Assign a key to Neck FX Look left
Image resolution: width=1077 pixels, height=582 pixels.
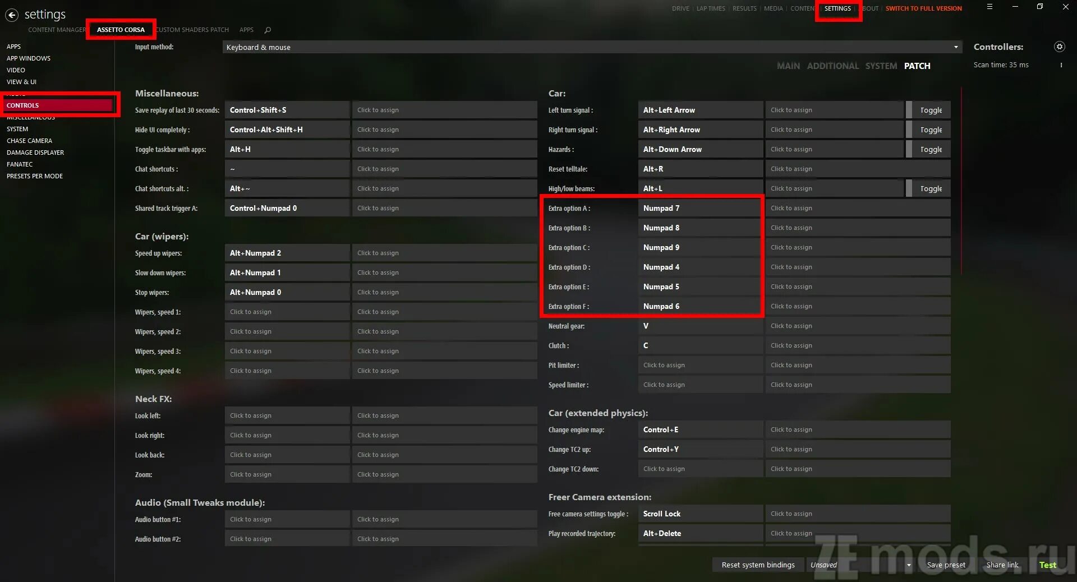[x=287, y=415]
